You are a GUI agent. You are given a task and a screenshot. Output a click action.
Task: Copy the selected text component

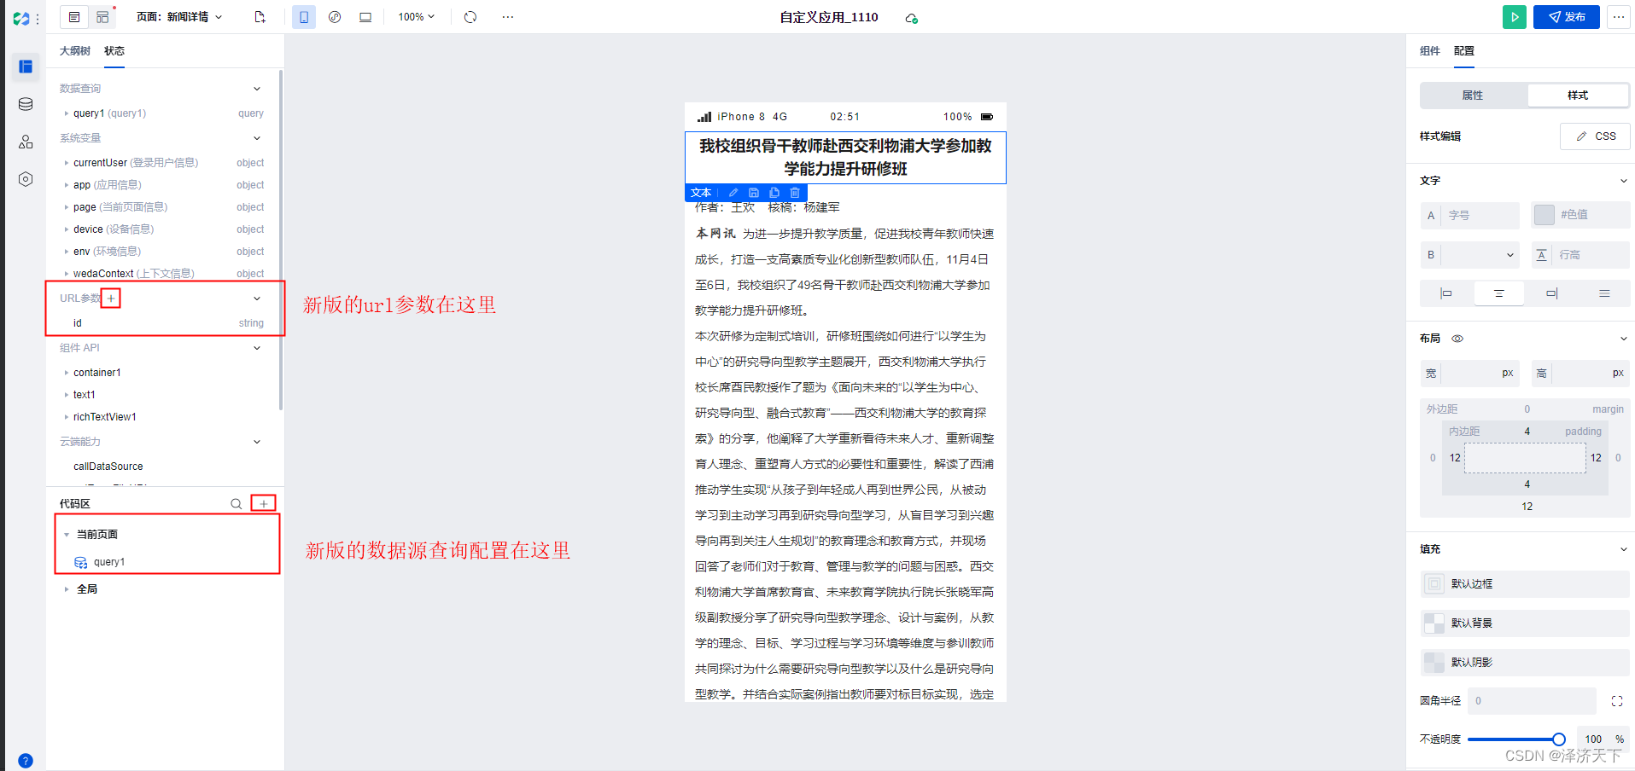[x=774, y=193]
